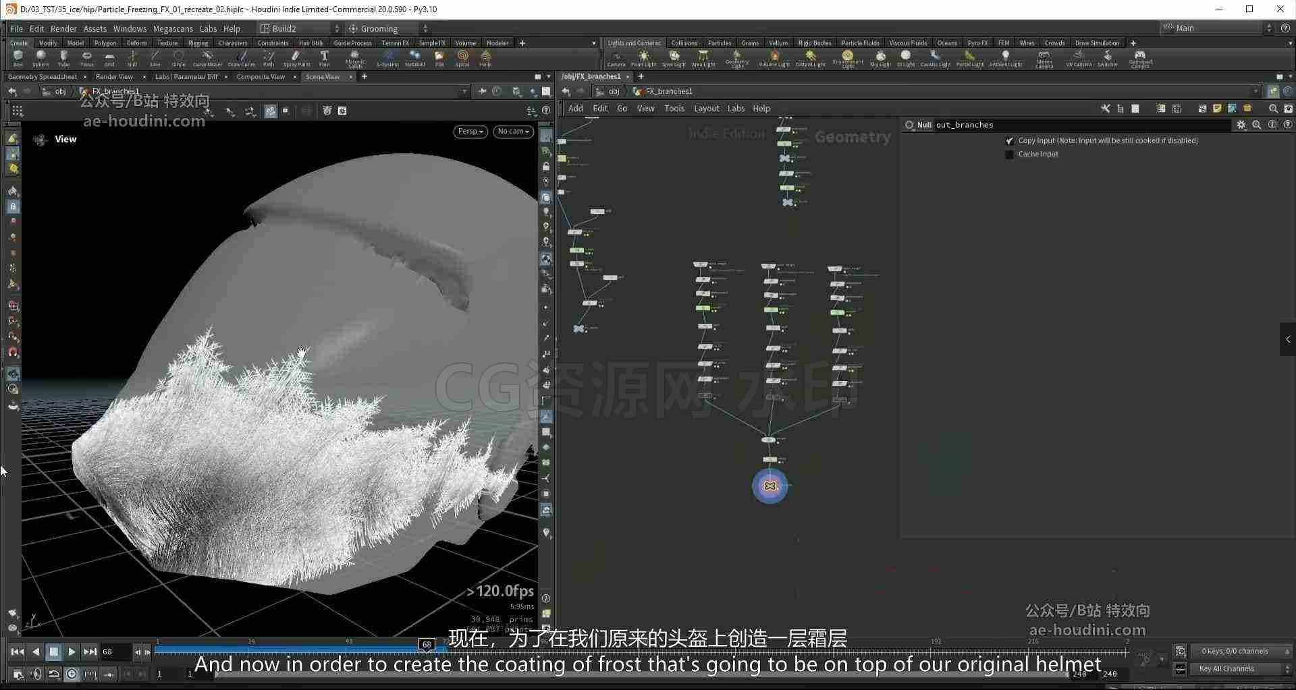
Task: Click the out_branches node name field
Action: tap(1083, 125)
